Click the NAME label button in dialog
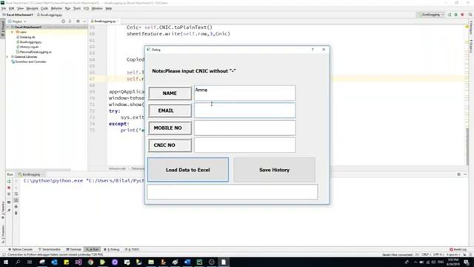Image resolution: width=474 pixels, height=267 pixels. (170, 93)
